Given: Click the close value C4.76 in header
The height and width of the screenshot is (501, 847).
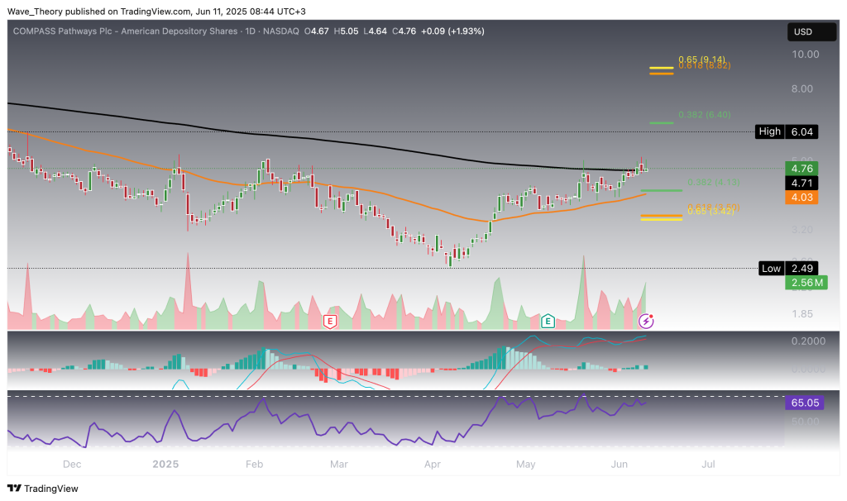Looking at the screenshot, I should (x=404, y=31).
